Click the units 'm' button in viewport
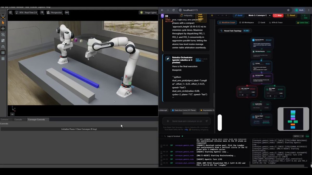The image size is (312, 175). (x=12, y=114)
